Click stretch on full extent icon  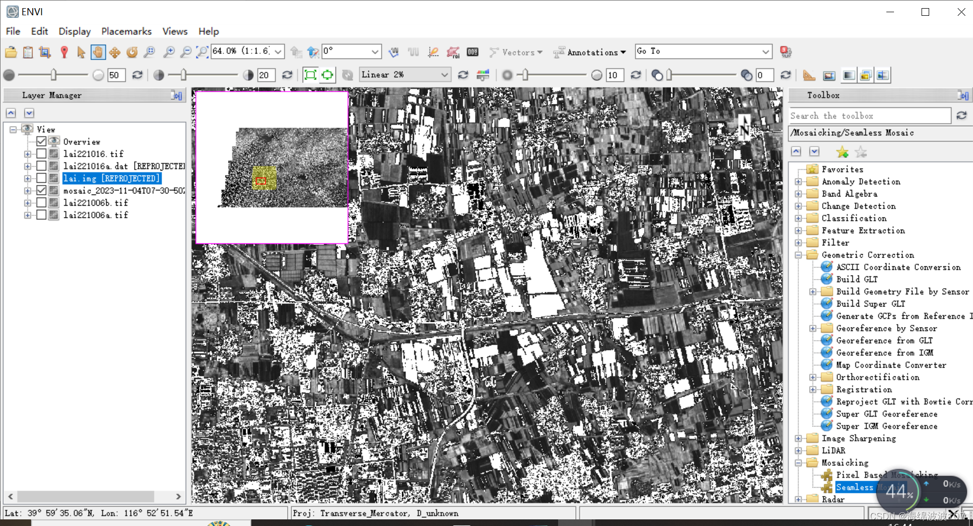coord(310,75)
